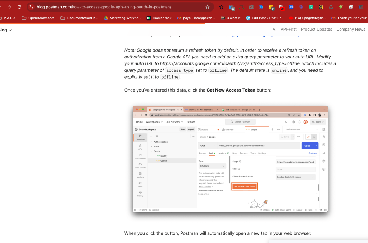
Task: Open the blue circular C extension
Action: [x=261, y=7]
